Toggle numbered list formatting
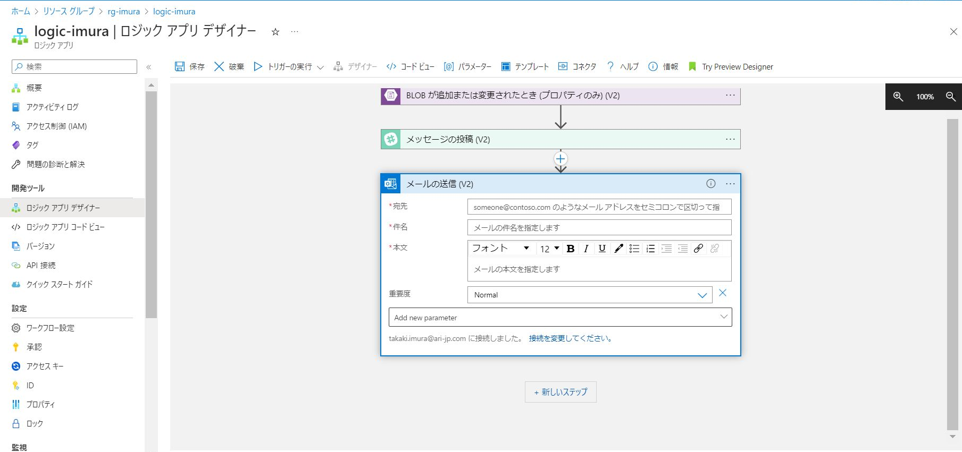Viewport: 962px width, 452px height. (x=650, y=249)
